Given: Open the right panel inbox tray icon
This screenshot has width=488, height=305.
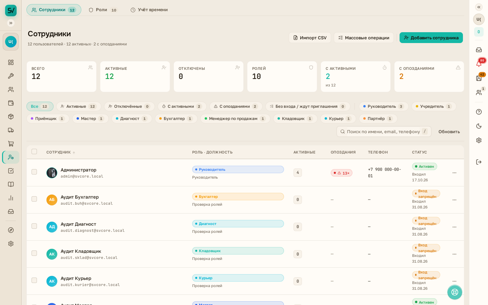Looking at the screenshot, I should click(479, 50).
